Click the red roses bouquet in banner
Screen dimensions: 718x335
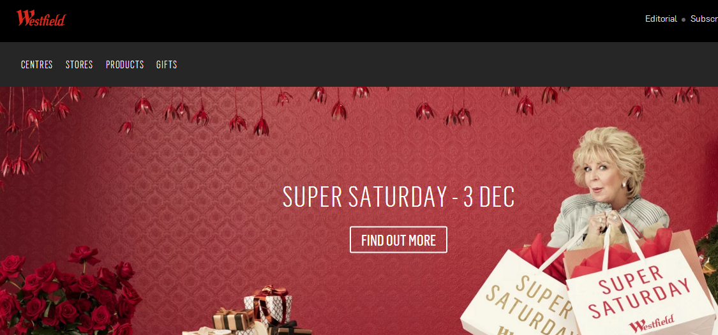[x=69, y=293]
